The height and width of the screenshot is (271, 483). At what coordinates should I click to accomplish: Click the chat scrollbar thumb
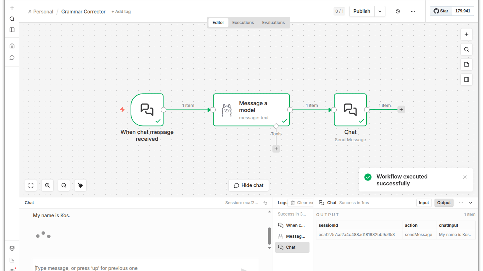[x=269, y=236]
